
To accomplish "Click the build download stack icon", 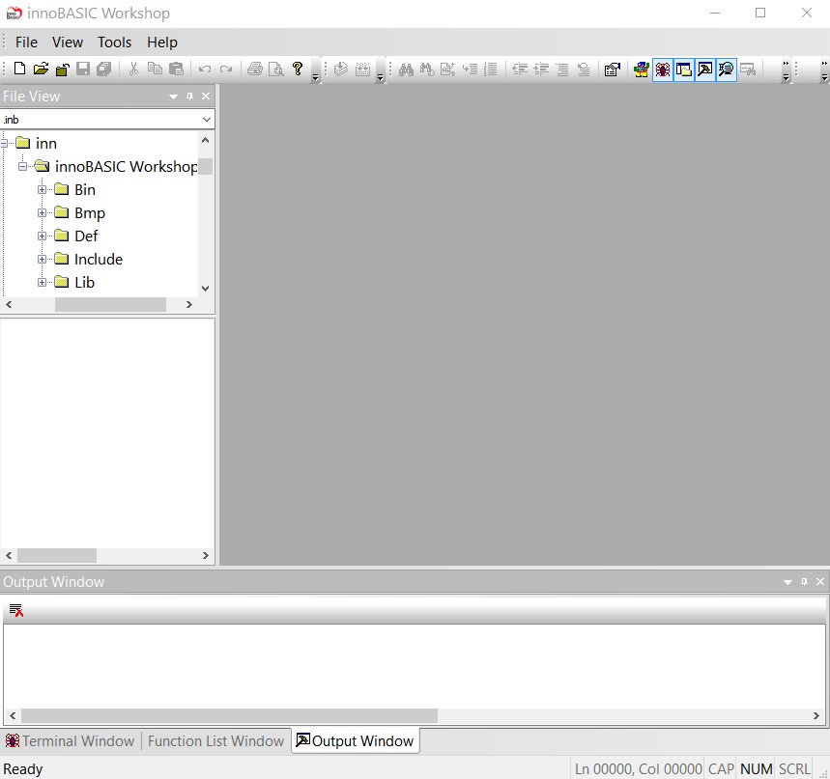I will click(341, 69).
